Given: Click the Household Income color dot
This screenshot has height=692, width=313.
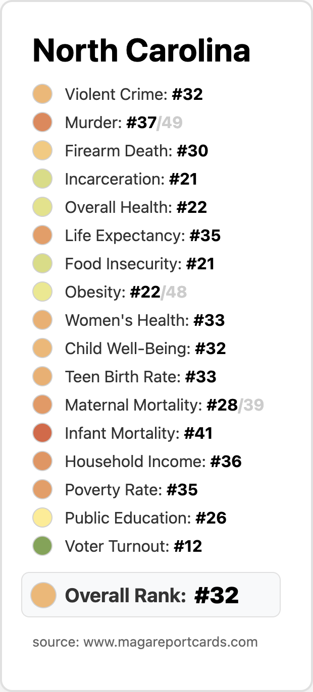Looking at the screenshot, I should coord(43,462).
